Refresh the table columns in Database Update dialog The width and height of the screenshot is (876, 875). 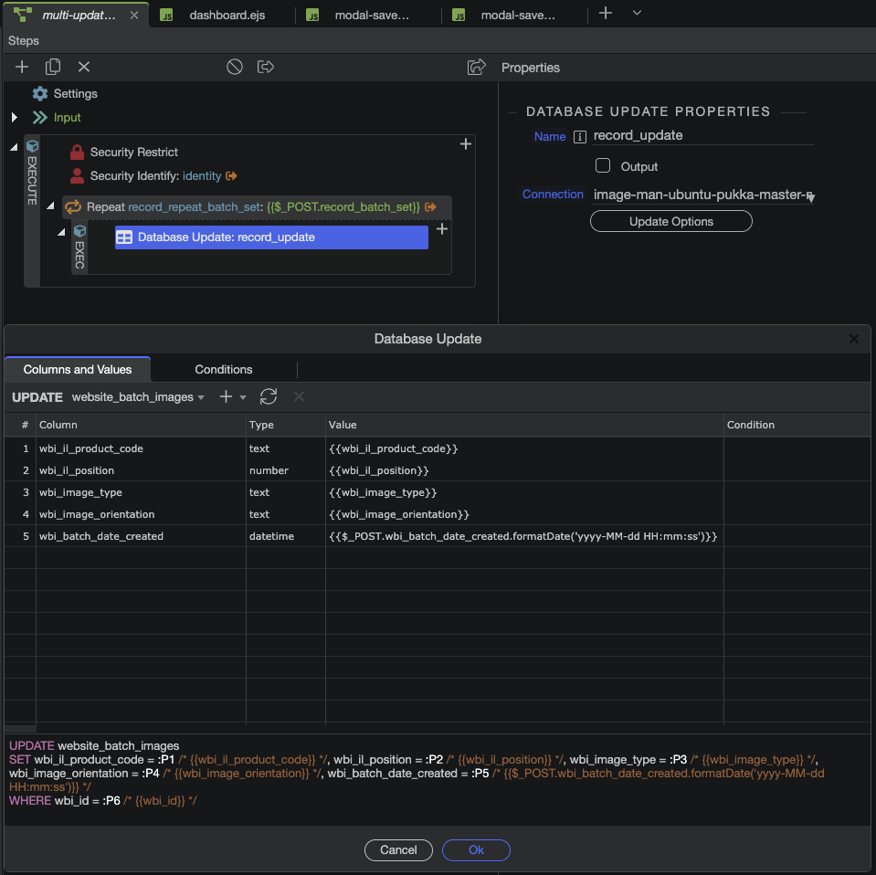point(269,396)
